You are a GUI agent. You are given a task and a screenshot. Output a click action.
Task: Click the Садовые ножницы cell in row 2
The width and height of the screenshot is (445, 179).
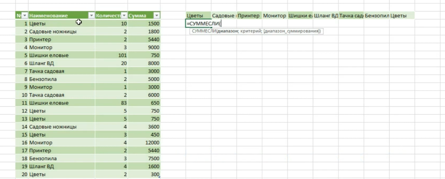tap(53, 31)
